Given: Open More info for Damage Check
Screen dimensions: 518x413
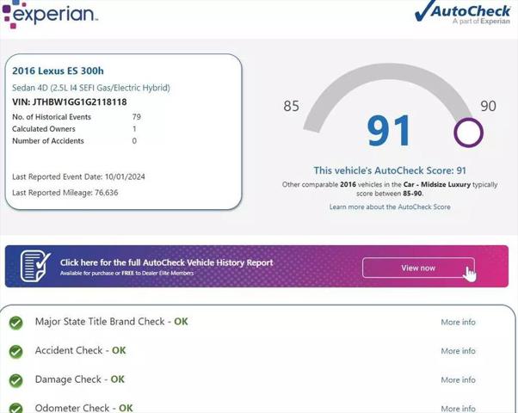Looking at the screenshot, I should [459, 380].
